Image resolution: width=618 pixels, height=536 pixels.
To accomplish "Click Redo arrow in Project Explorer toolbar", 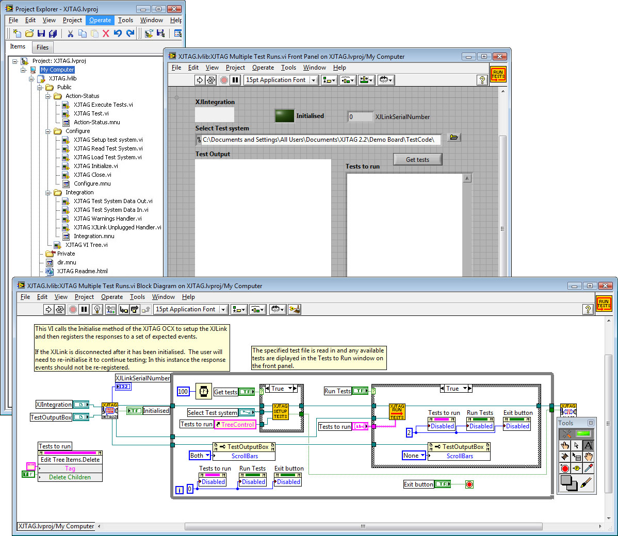I will [x=130, y=33].
